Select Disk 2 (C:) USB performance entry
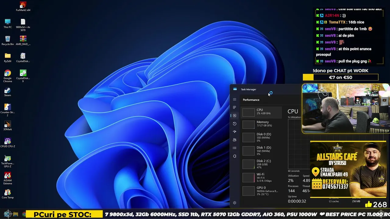390x219 pixels. point(262,164)
